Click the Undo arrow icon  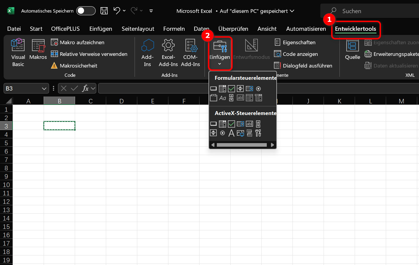pos(117,11)
